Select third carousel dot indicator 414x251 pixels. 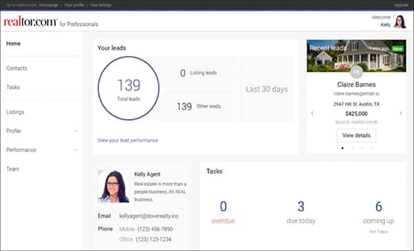pyautogui.click(x=362, y=148)
